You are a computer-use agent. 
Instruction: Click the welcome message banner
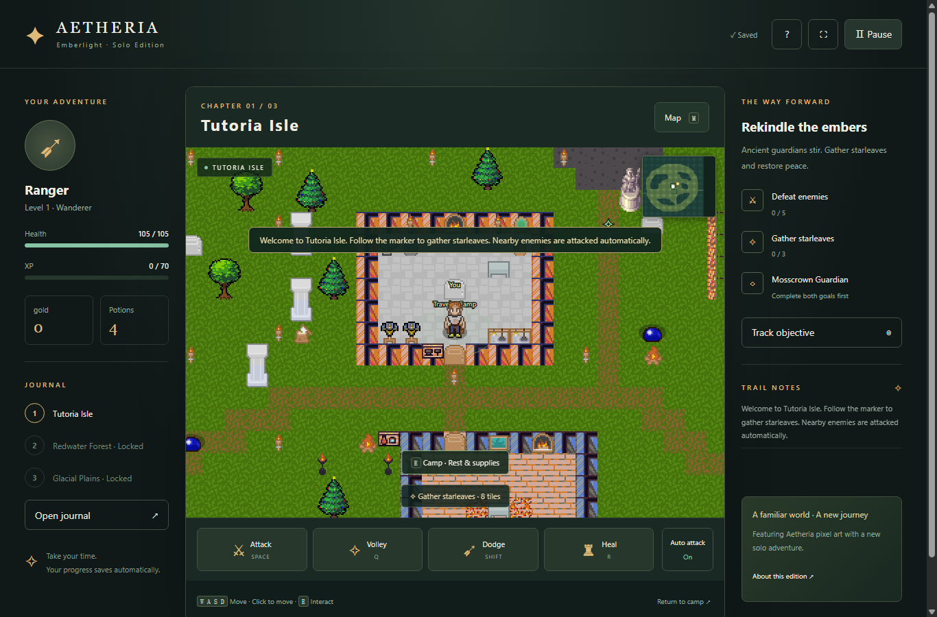tap(455, 241)
